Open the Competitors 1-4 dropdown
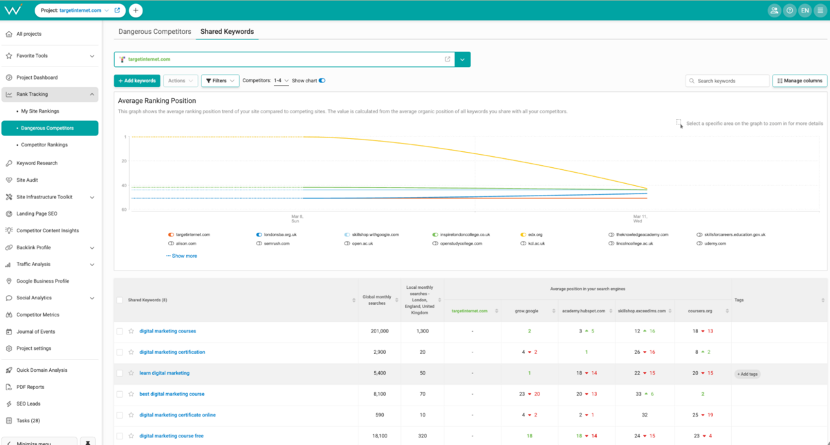The image size is (830, 445). [x=281, y=81]
